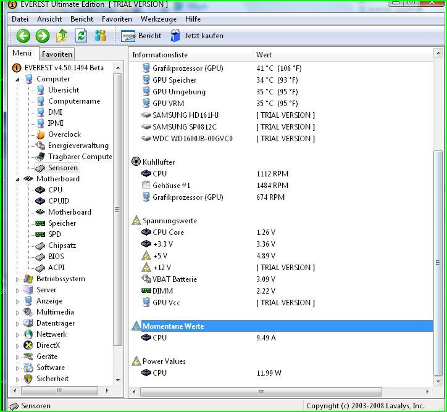The image size is (447, 412).
Task: Select Software in the tree
Action: click(x=51, y=368)
